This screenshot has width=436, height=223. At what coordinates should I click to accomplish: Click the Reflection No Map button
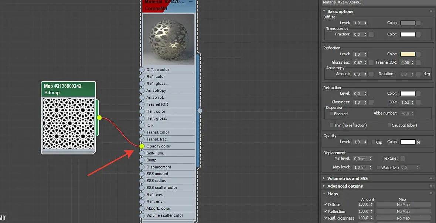(403, 211)
